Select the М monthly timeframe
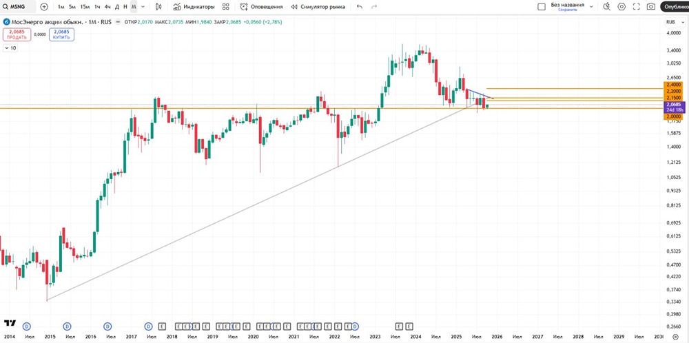 pyautogui.click(x=134, y=7)
